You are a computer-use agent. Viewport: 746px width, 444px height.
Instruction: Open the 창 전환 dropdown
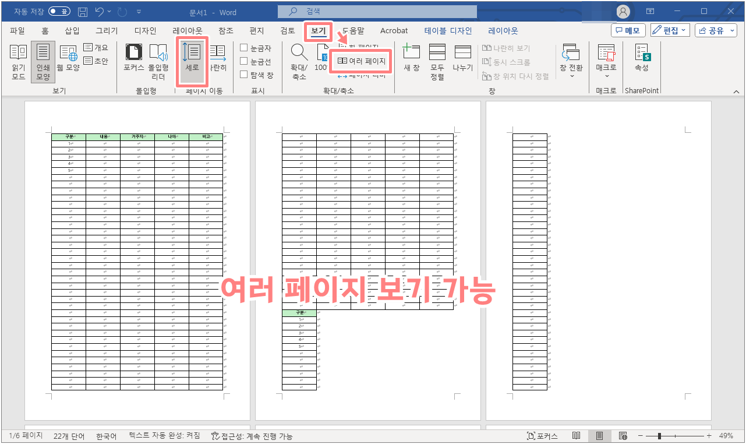point(571,62)
